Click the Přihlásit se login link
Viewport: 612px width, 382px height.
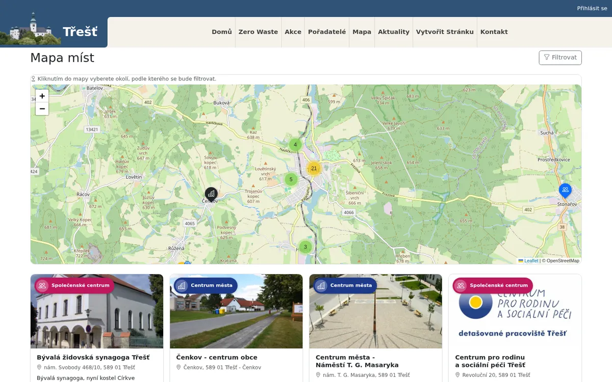coord(592,8)
